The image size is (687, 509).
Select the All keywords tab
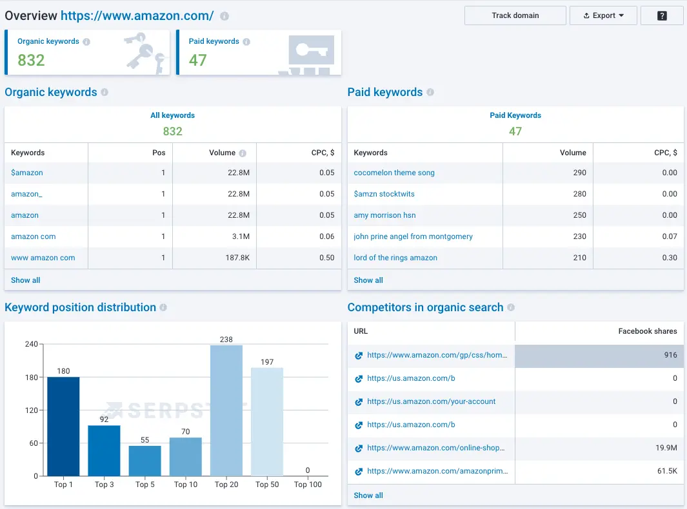click(x=172, y=115)
